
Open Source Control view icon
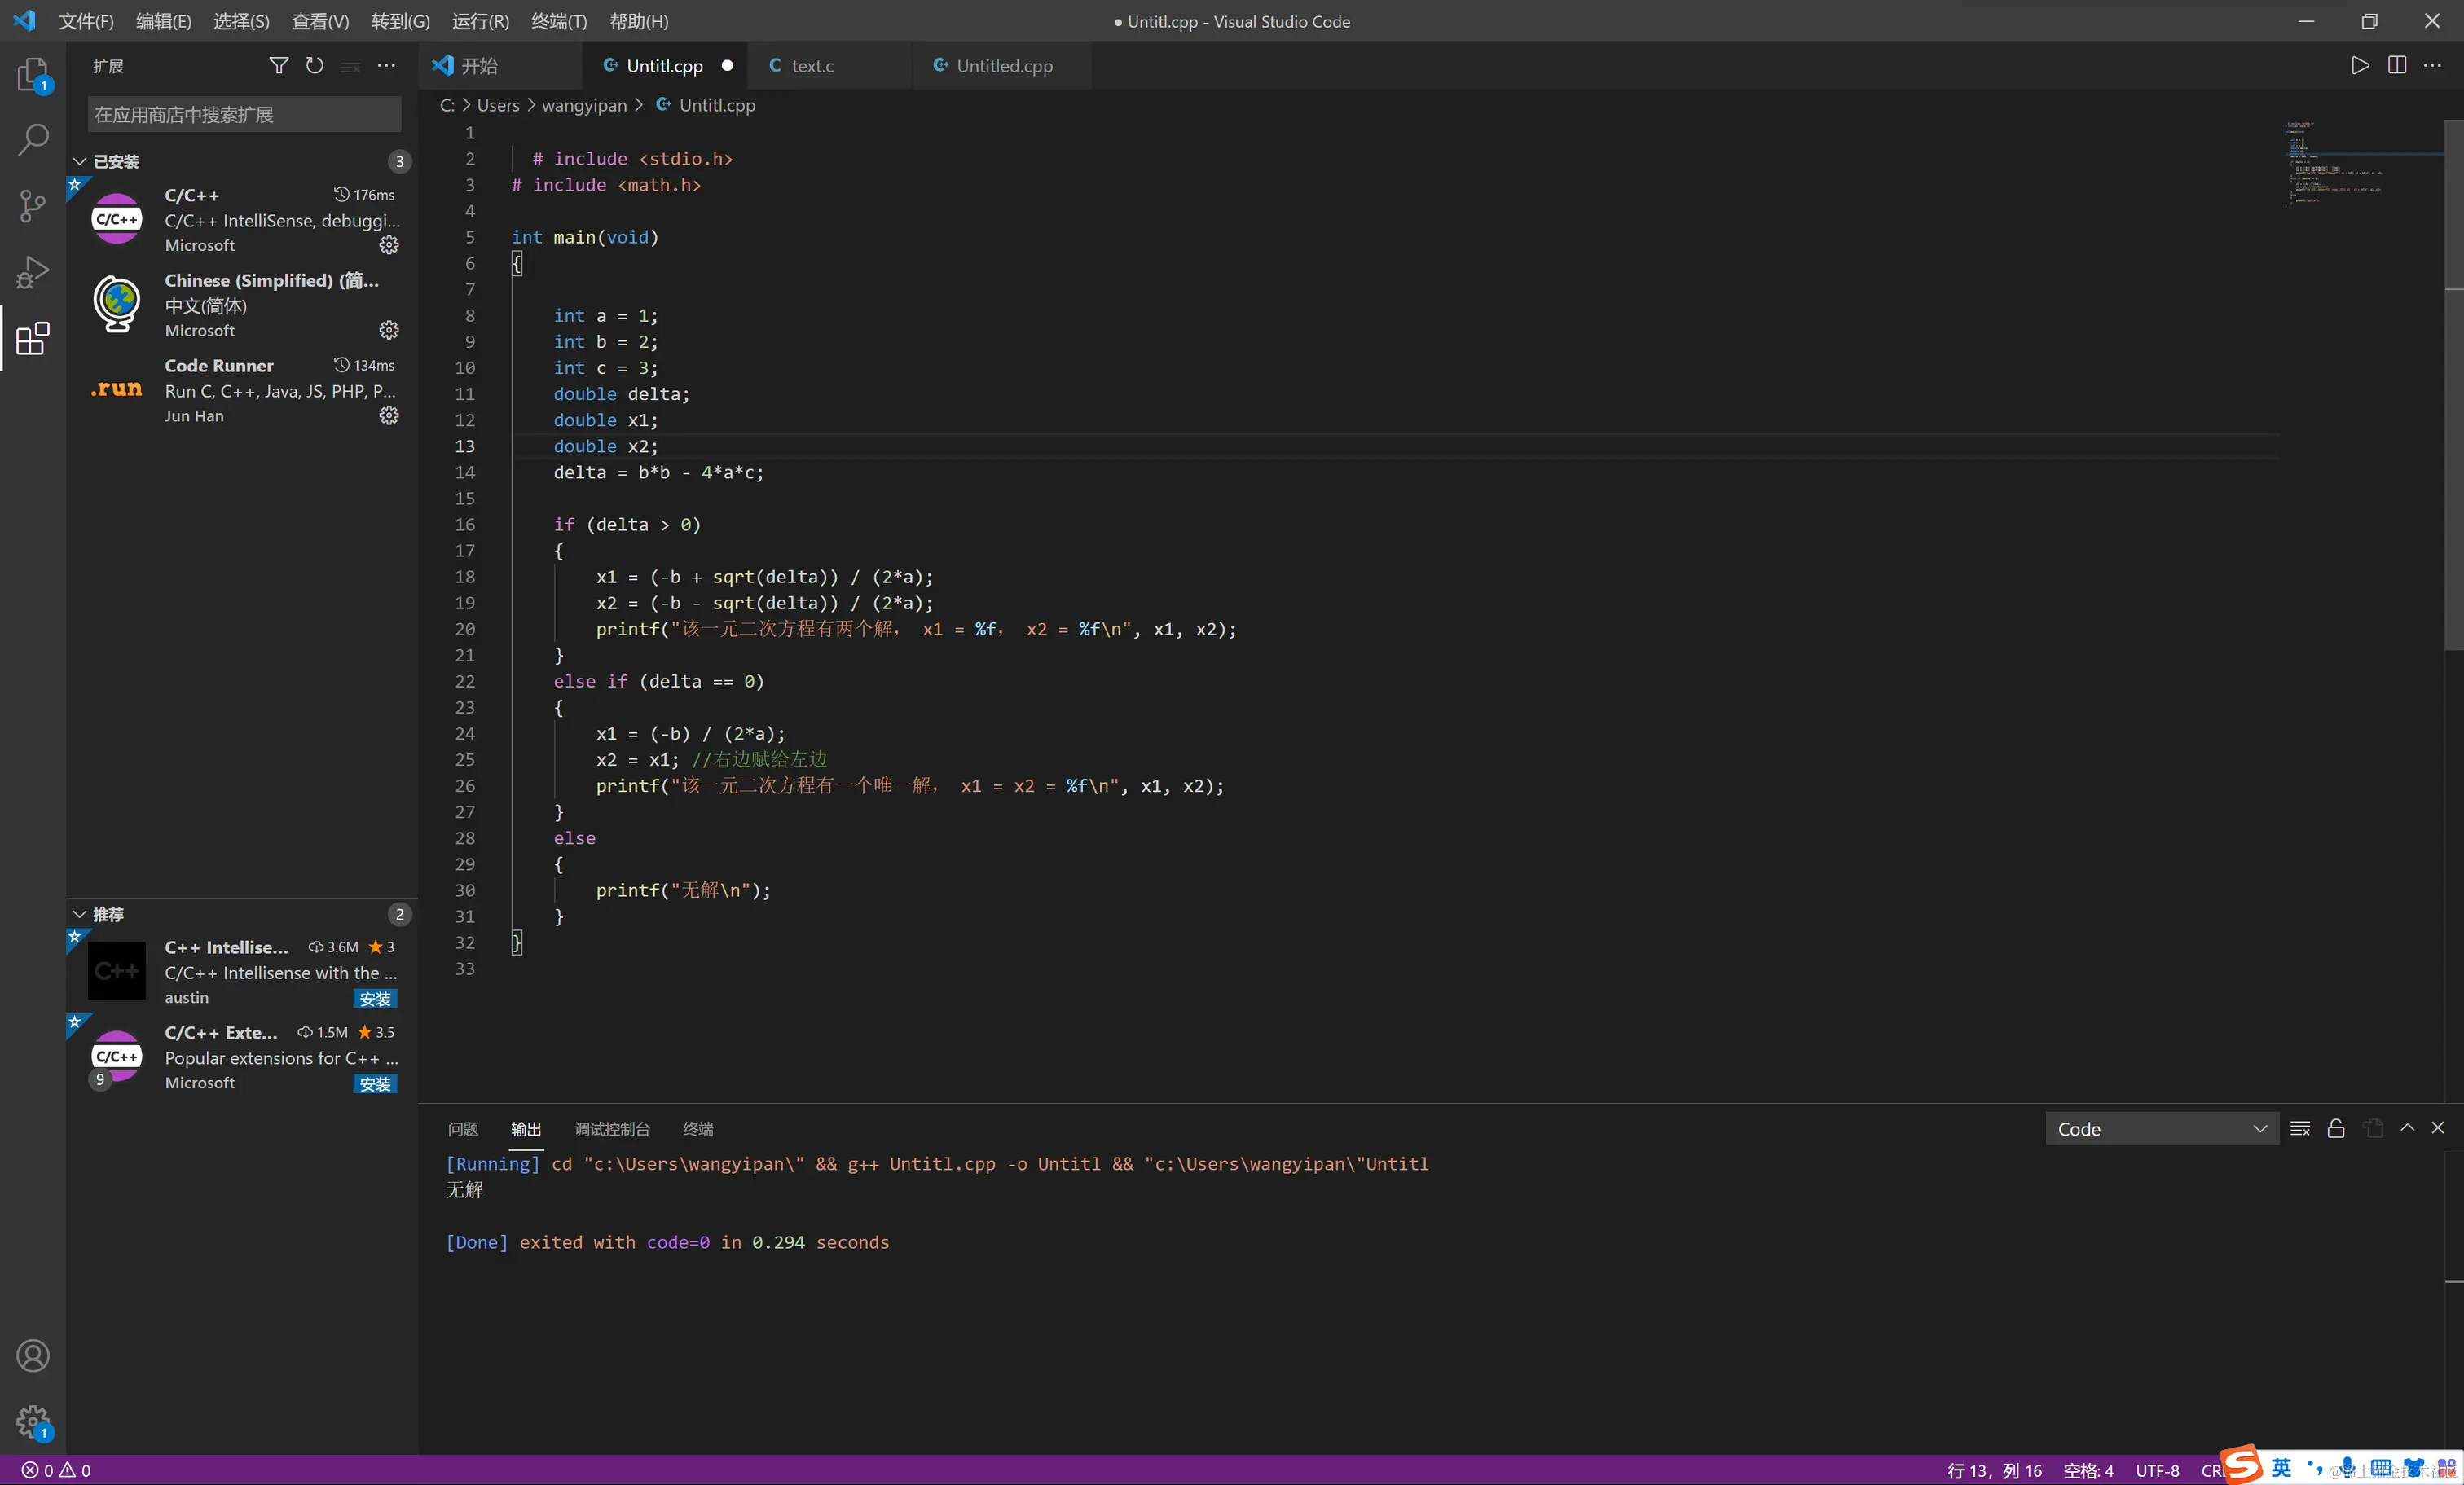[x=32, y=206]
